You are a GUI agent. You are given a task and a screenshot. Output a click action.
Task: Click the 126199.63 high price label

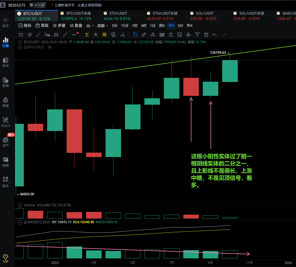pos(218,53)
